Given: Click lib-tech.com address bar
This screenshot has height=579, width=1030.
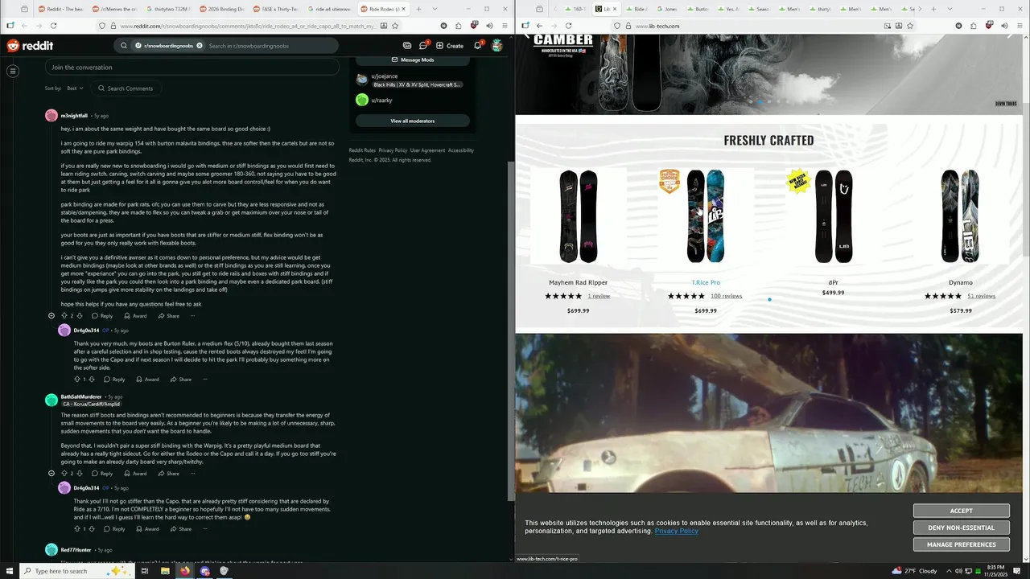Looking at the screenshot, I should 756,26.
